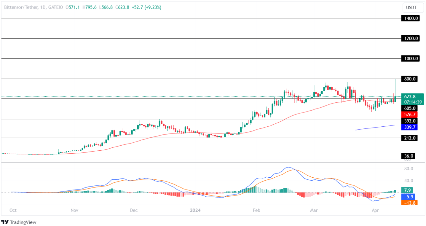
Task: Click the Feb label on time axis
Action: (x=256, y=210)
